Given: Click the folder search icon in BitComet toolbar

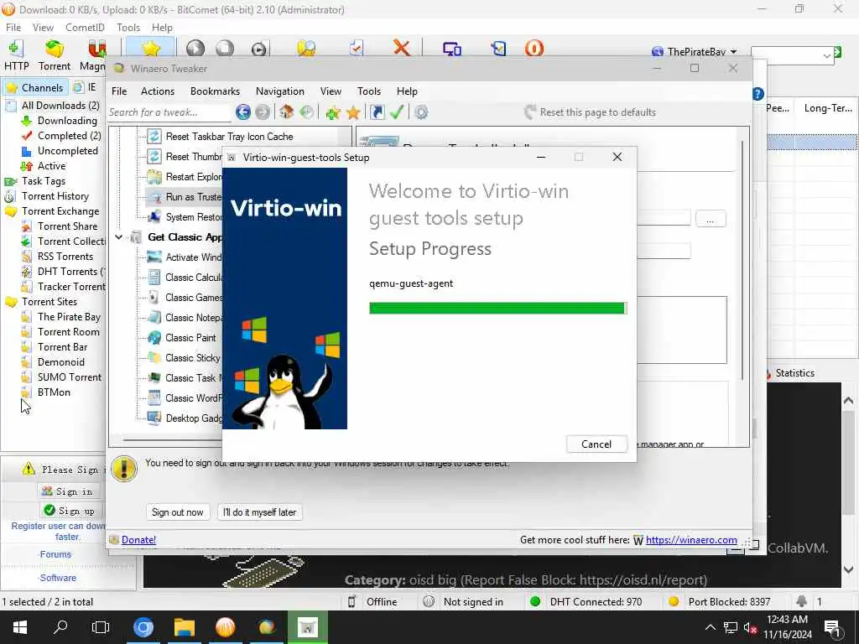Looking at the screenshot, I should (x=307, y=48).
